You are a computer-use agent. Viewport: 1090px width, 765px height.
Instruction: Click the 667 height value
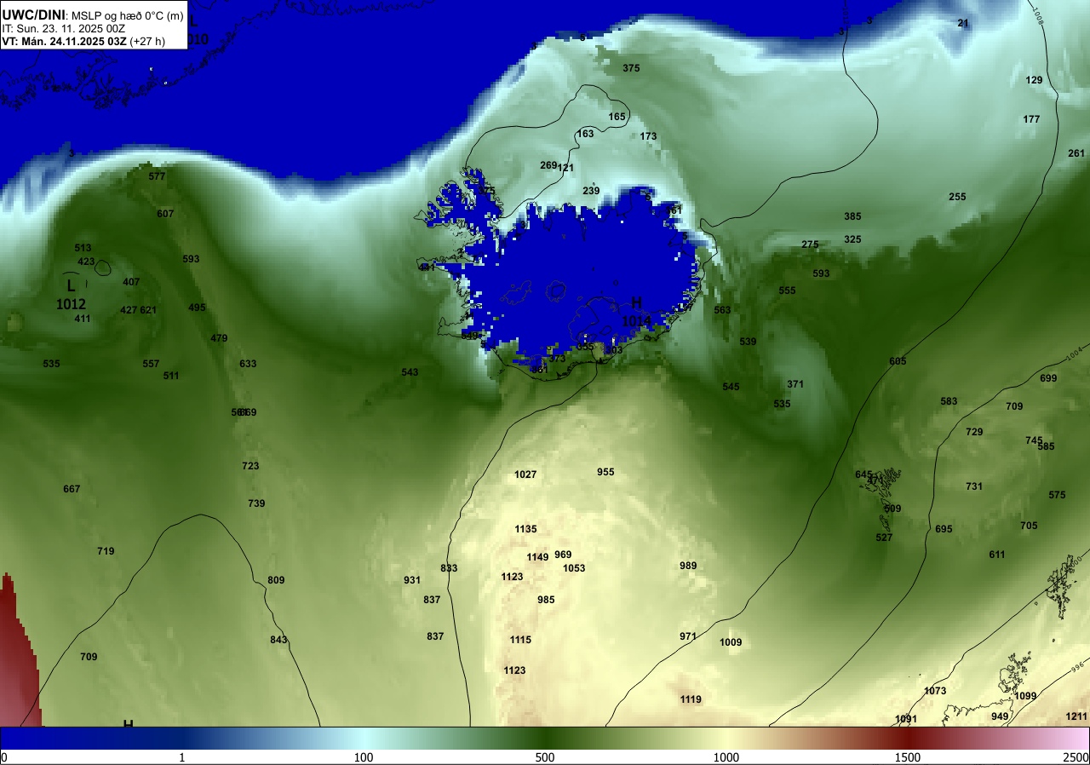[x=72, y=489]
